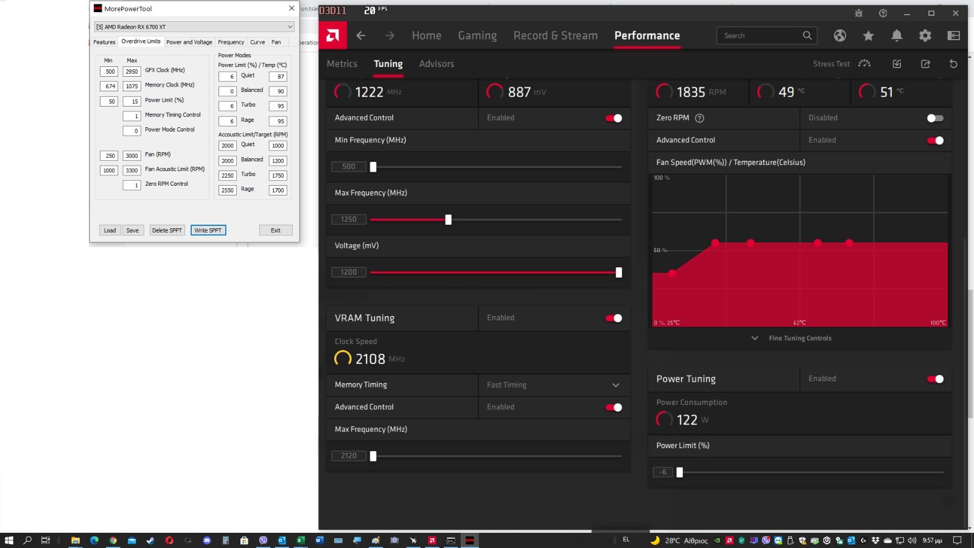Toggle the sidebar panel icon

pyautogui.click(x=954, y=35)
